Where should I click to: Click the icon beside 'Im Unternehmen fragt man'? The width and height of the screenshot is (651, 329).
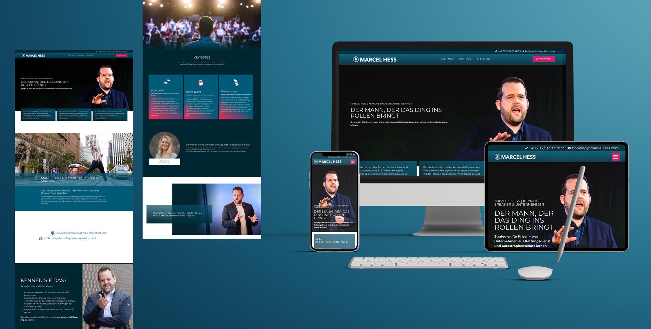point(52,233)
